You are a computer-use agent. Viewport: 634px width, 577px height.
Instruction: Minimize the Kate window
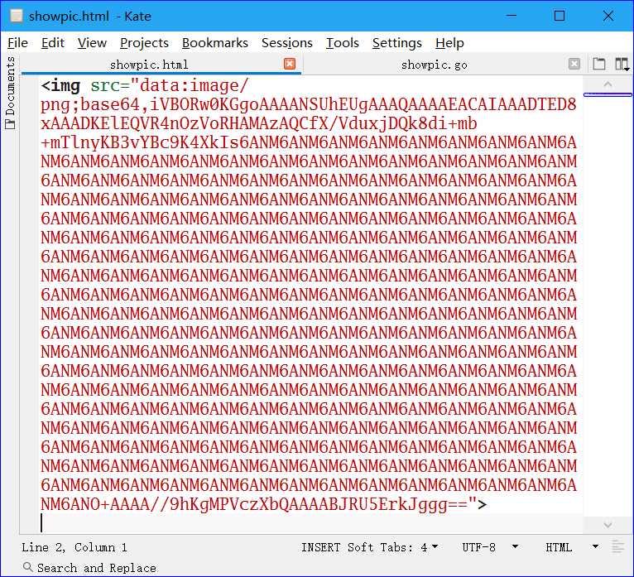pyautogui.click(x=512, y=16)
